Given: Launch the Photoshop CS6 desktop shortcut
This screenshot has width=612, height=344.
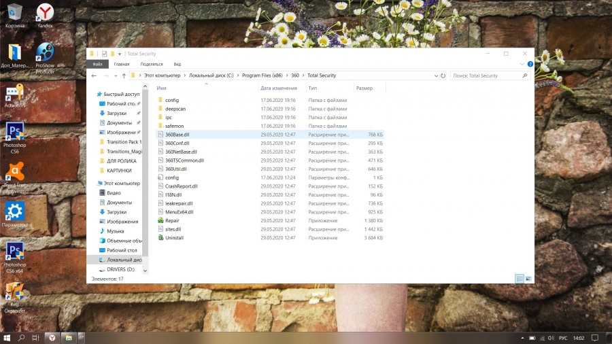Looking at the screenshot, I should click(15, 138).
